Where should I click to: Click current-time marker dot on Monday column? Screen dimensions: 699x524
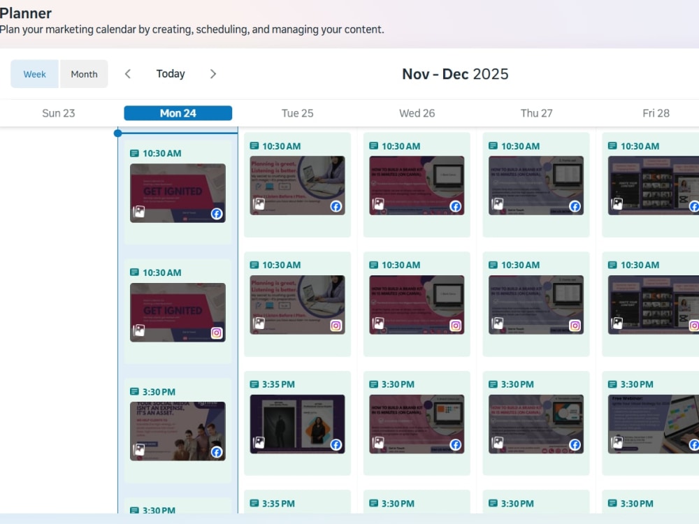click(117, 133)
